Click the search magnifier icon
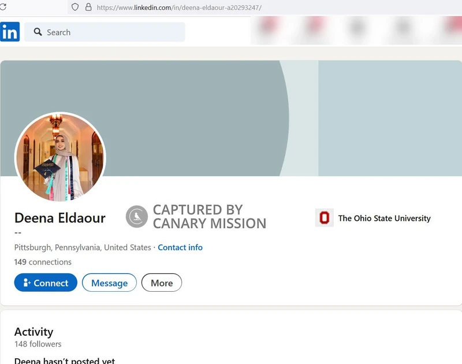The width and height of the screenshot is (462, 364). [x=38, y=32]
